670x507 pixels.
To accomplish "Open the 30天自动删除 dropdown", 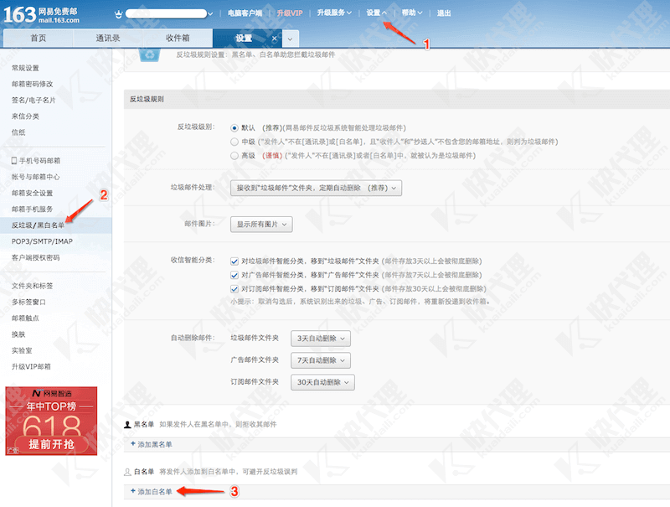I will 322,382.
